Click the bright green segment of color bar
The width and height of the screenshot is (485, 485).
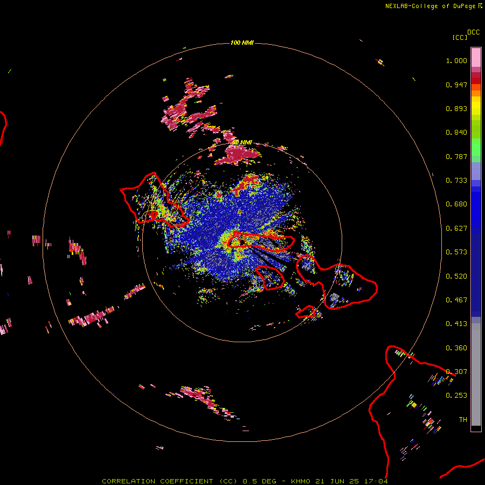[x=476, y=147]
